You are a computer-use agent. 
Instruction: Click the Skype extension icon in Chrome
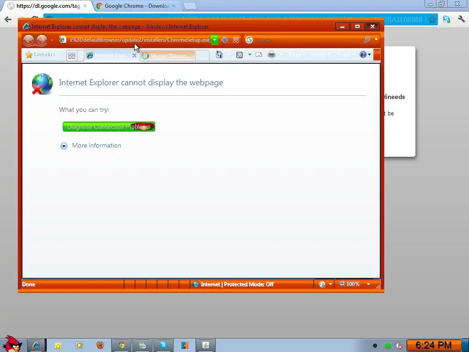point(446,20)
